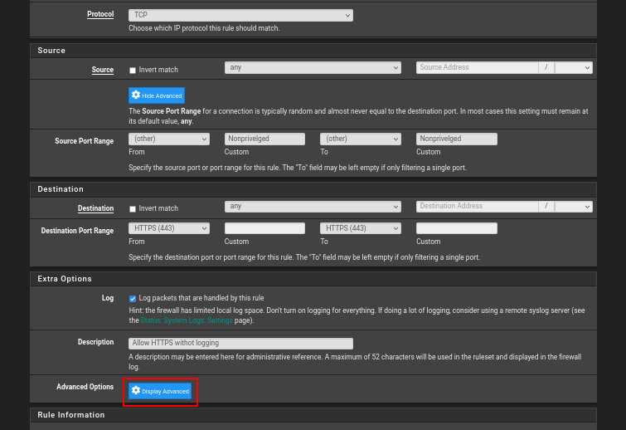Click the Destination Port From Custom field
The width and height of the screenshot is (626, 430).
tap(264, 228)
